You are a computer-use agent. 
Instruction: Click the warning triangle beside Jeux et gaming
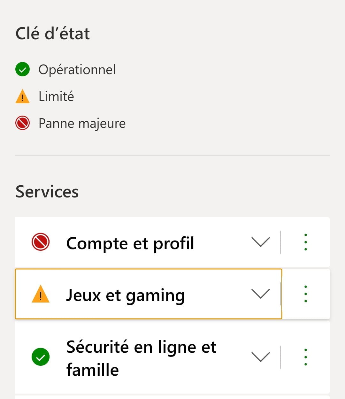[x=41, y=295]
